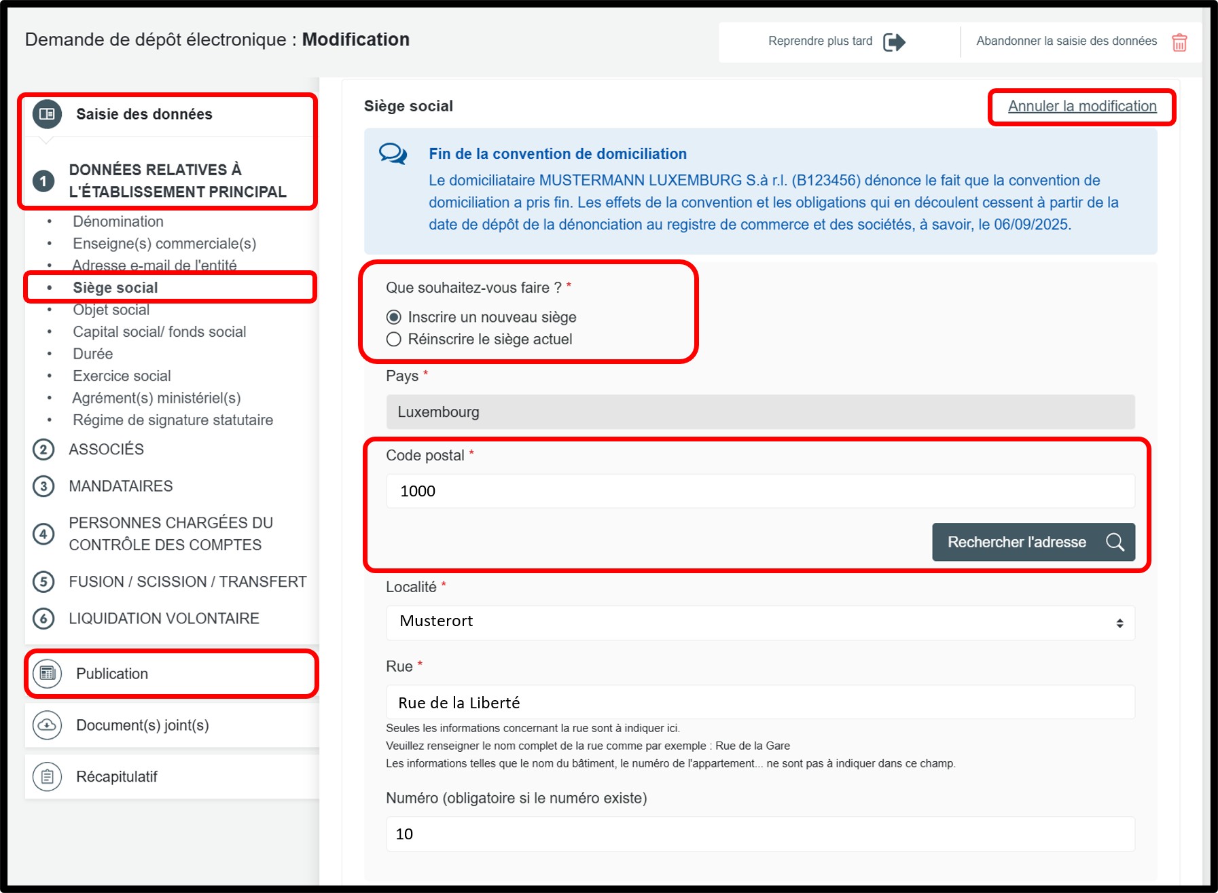Click the Annuler la modification link
Viewport: 1218px width, 893px height.
click(1081, 107)
